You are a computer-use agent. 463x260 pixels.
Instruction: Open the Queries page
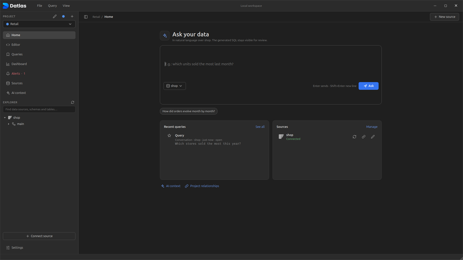click(x=39, y=54)
